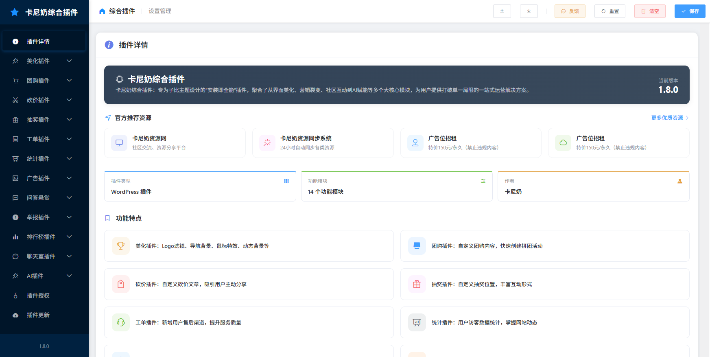This screenshot has width=710, height=357.
Task: Click the monitor icon for 卡尼奶资源网
Action: 119,143
